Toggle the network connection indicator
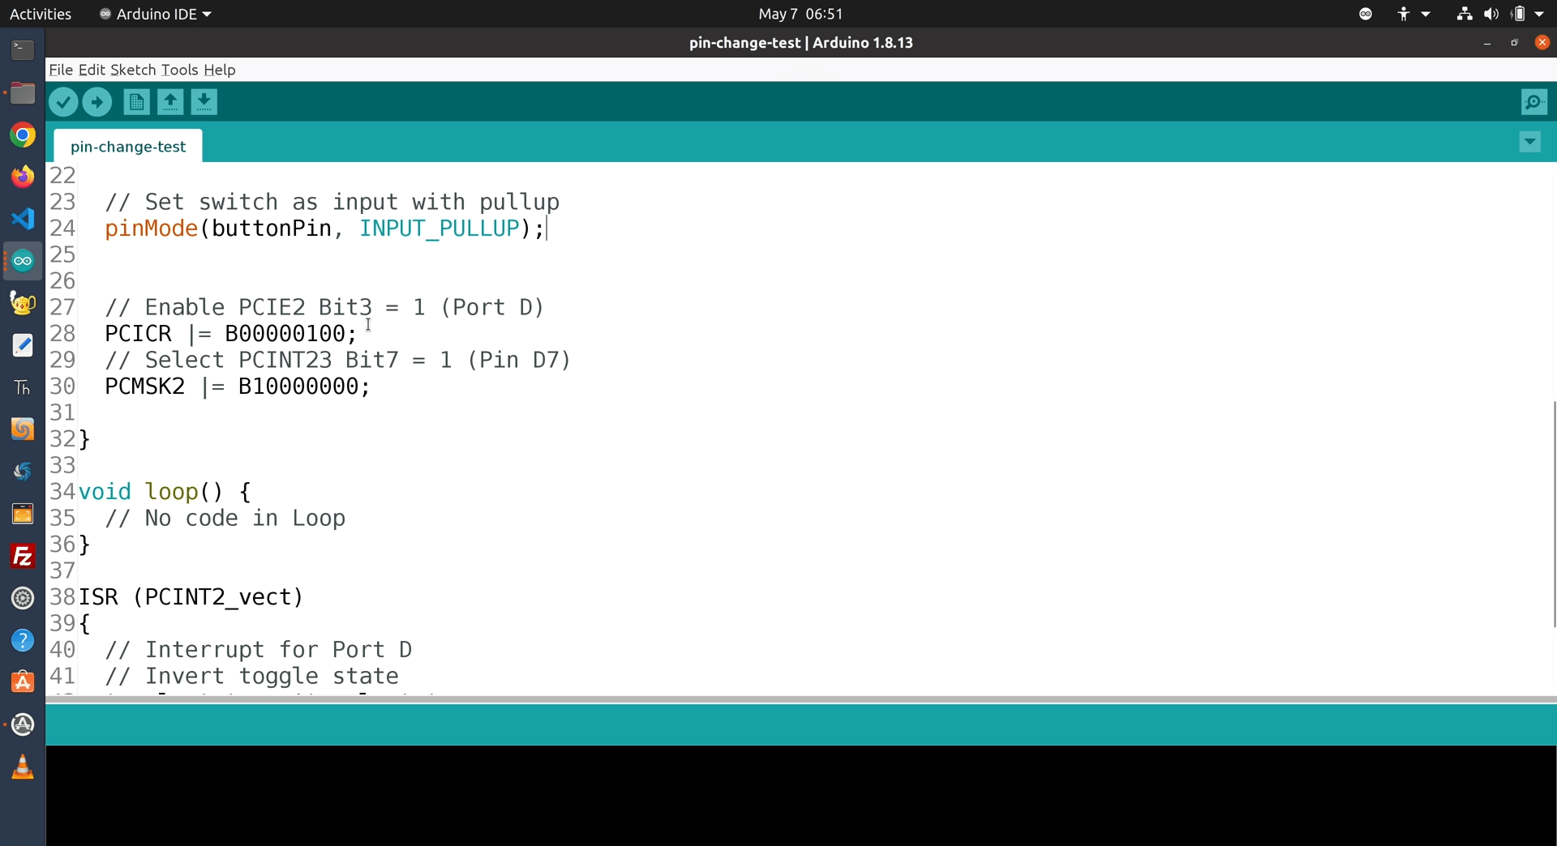This screenshot has height=846, width=1557. pos(1464,14)
